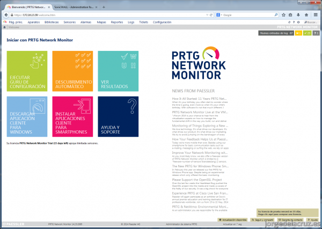Show bookmarks list clipboard icon
This screenshot has height=229, width=322.
click(x=290, y=15)
